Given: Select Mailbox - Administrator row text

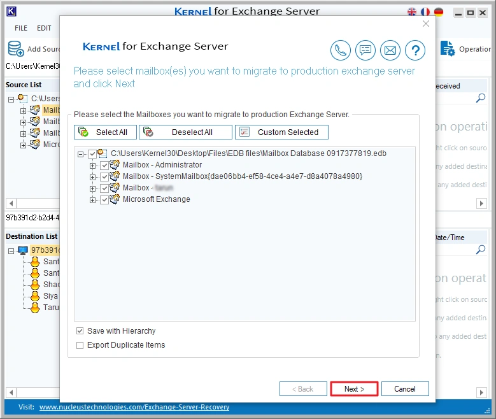Looking at the screenshot, I should [162, 165].
